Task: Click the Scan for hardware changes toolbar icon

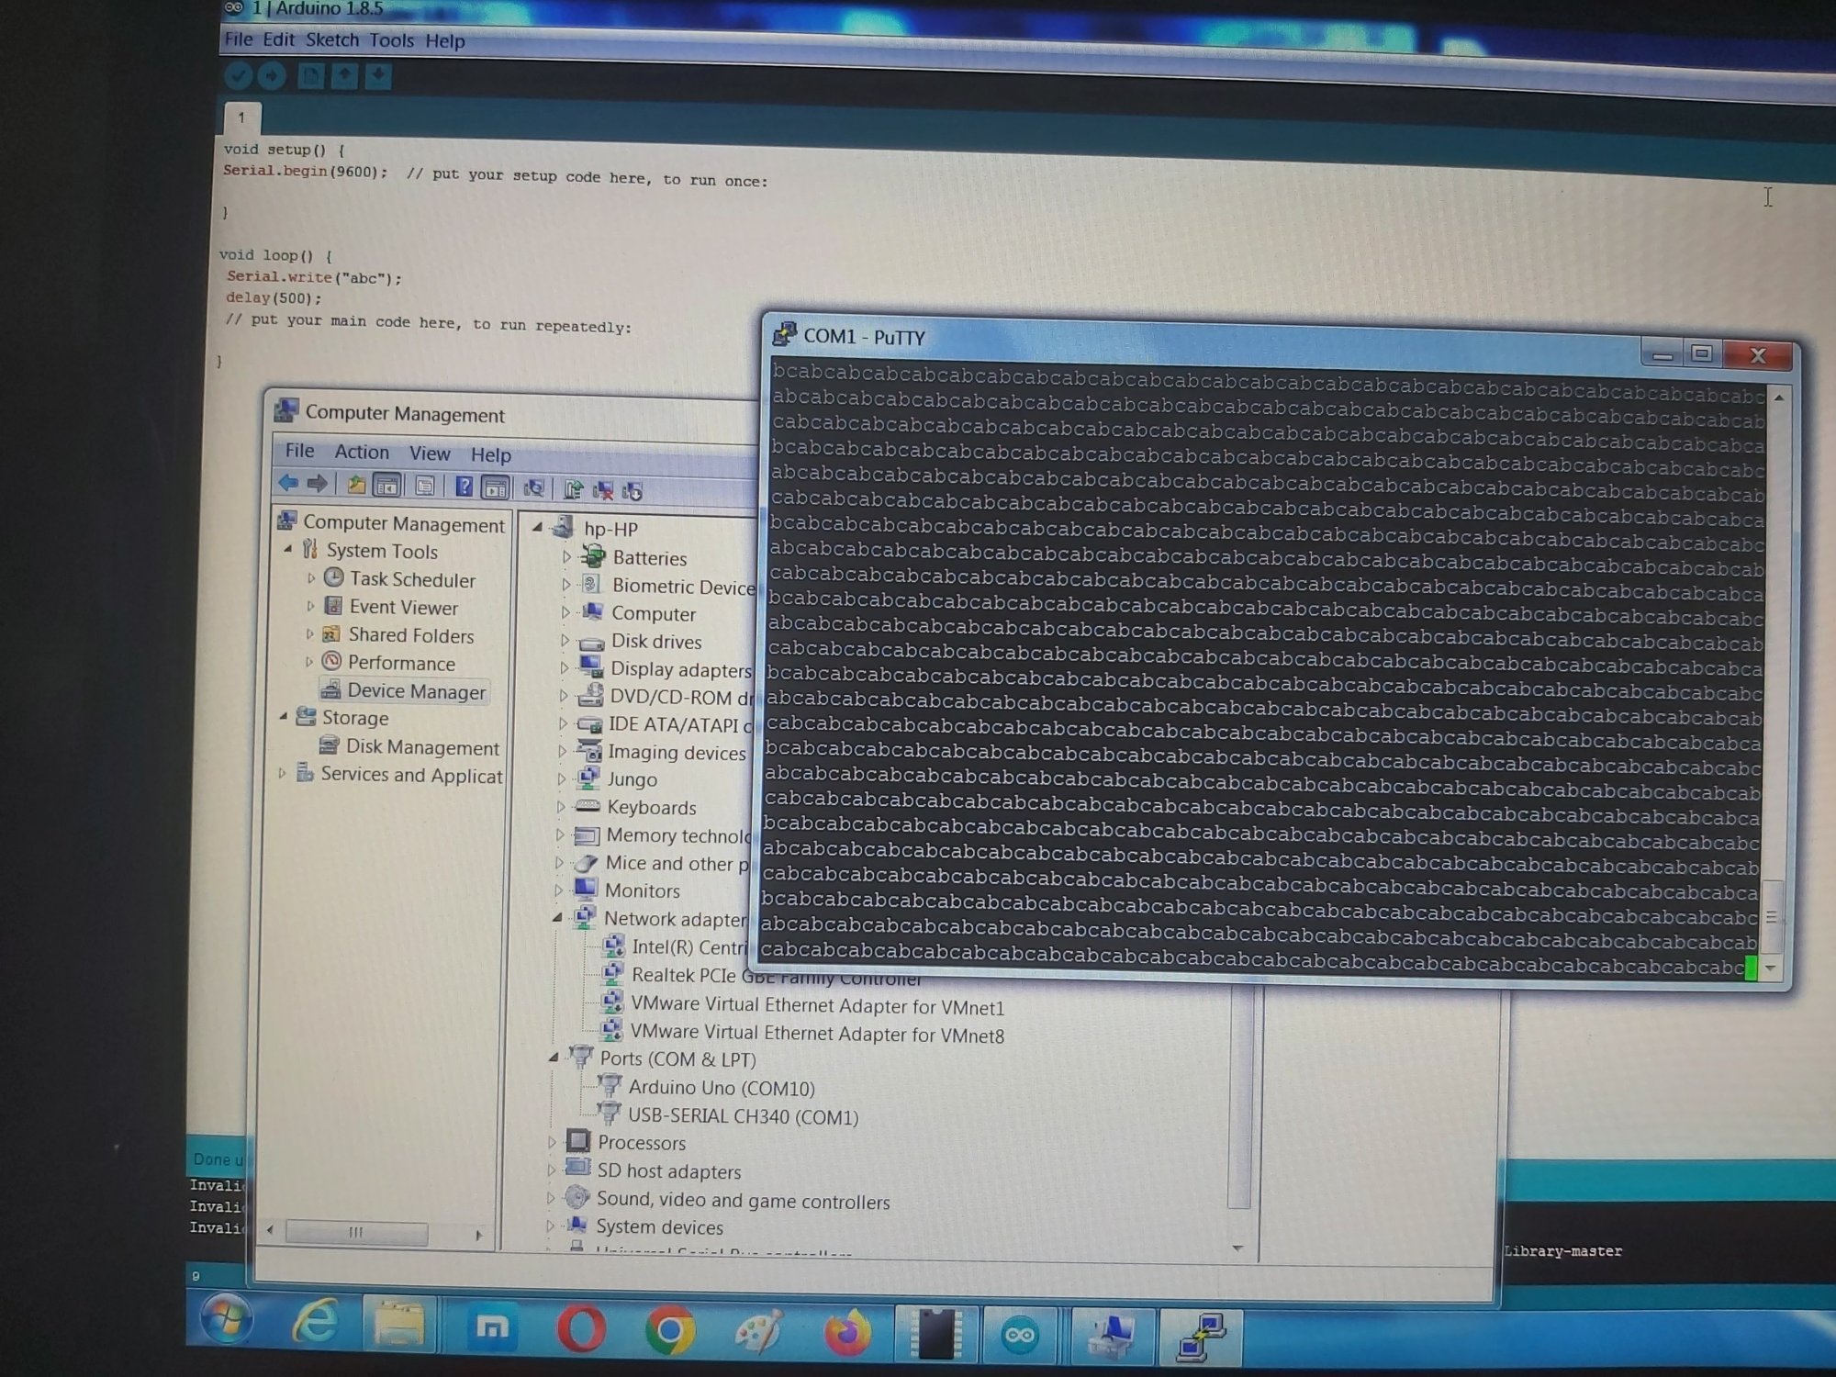Action: 533,488
